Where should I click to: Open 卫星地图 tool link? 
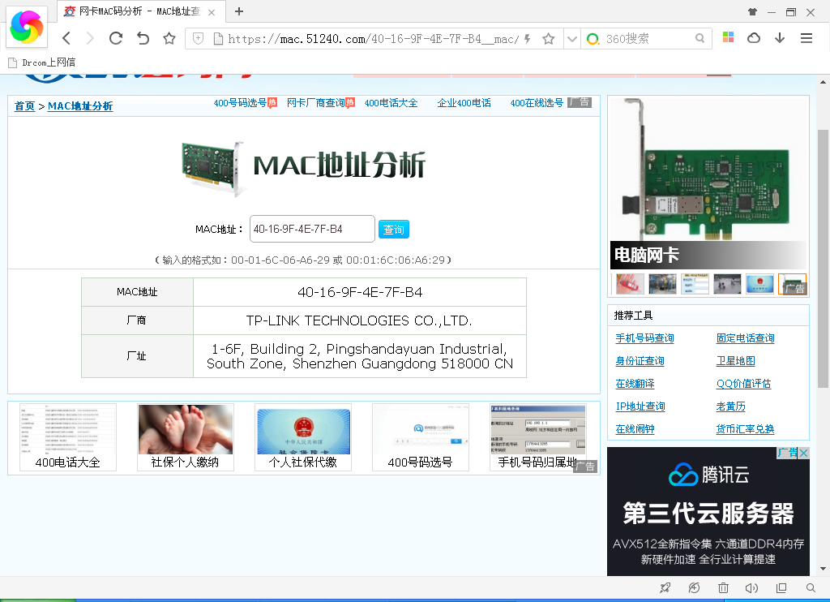pos(736,361)
